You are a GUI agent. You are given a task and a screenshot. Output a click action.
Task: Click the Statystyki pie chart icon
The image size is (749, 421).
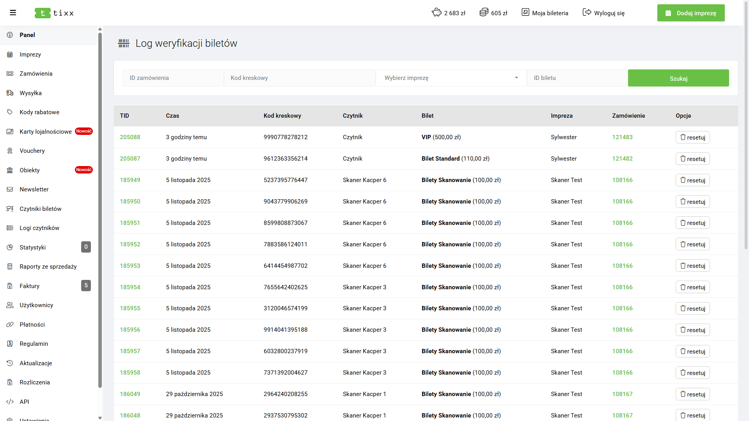tap(10, 248)
